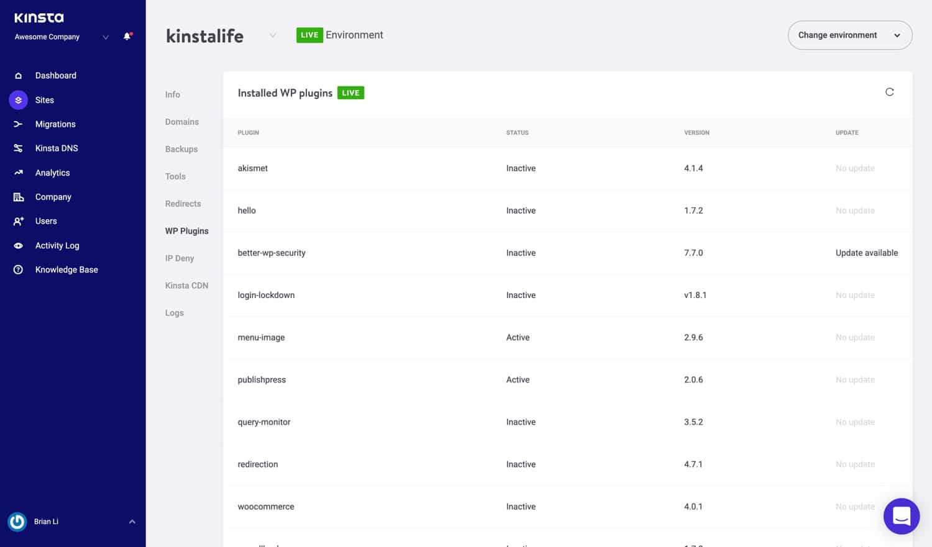The height and width of the screenshot is (547, 932).
Task: Refresh the installed plugins list
Action: (889, 93)
